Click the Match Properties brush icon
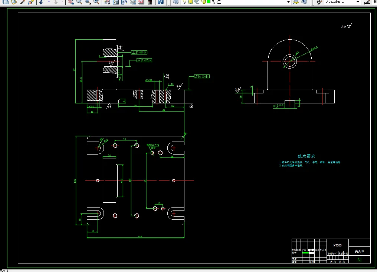377x272 pixels. (23, 2)
